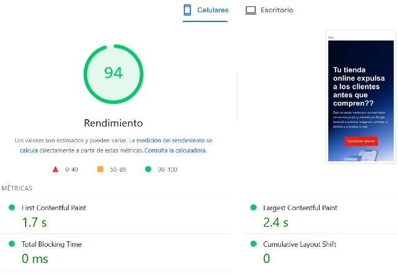This screenshot has width=398, height=275.
Task: Click the orange square 50–89 legend icon
Action: coord(100,169)
